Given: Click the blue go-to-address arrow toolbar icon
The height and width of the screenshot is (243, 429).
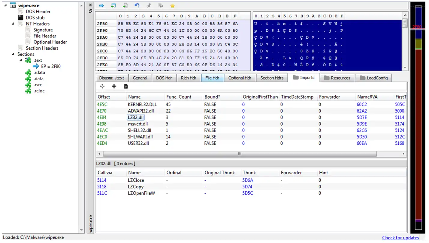Looking at the screenshot, I should click(x=101, y=5).
